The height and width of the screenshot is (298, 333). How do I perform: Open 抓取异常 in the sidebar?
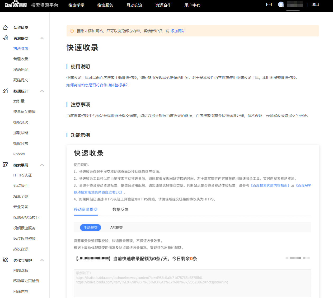(21, 143)
